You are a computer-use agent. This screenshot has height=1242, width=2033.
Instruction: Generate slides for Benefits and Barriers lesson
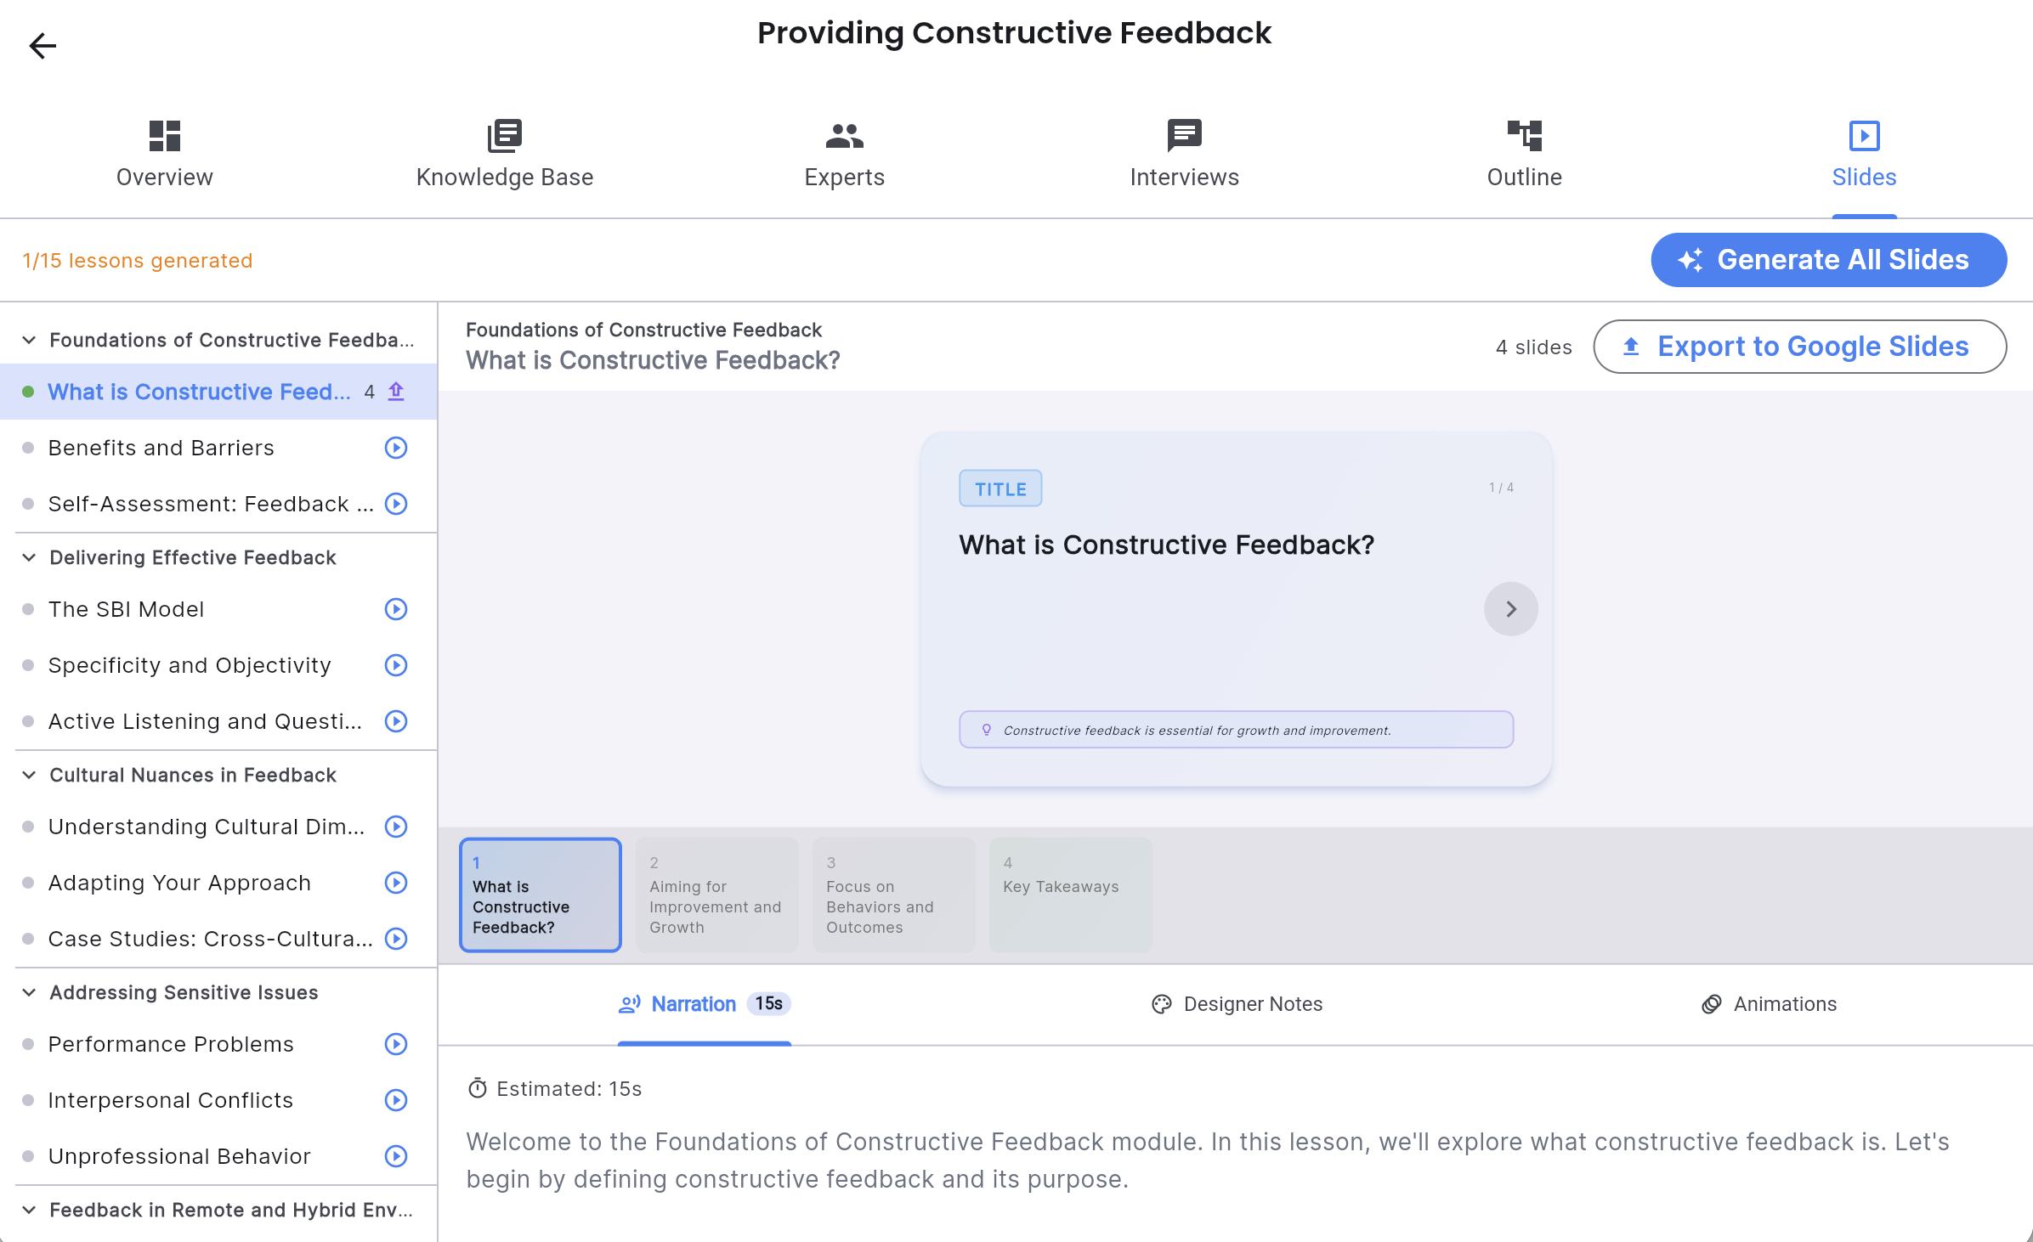pos(395,448)
